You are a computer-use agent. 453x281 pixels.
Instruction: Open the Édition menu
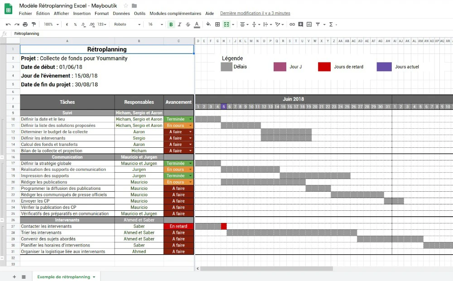pos(43,13)
